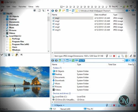Change view mode icon in Theme1 pane
Image resolution: width=138 pixels, height=112 pixels.
(67, 11)
